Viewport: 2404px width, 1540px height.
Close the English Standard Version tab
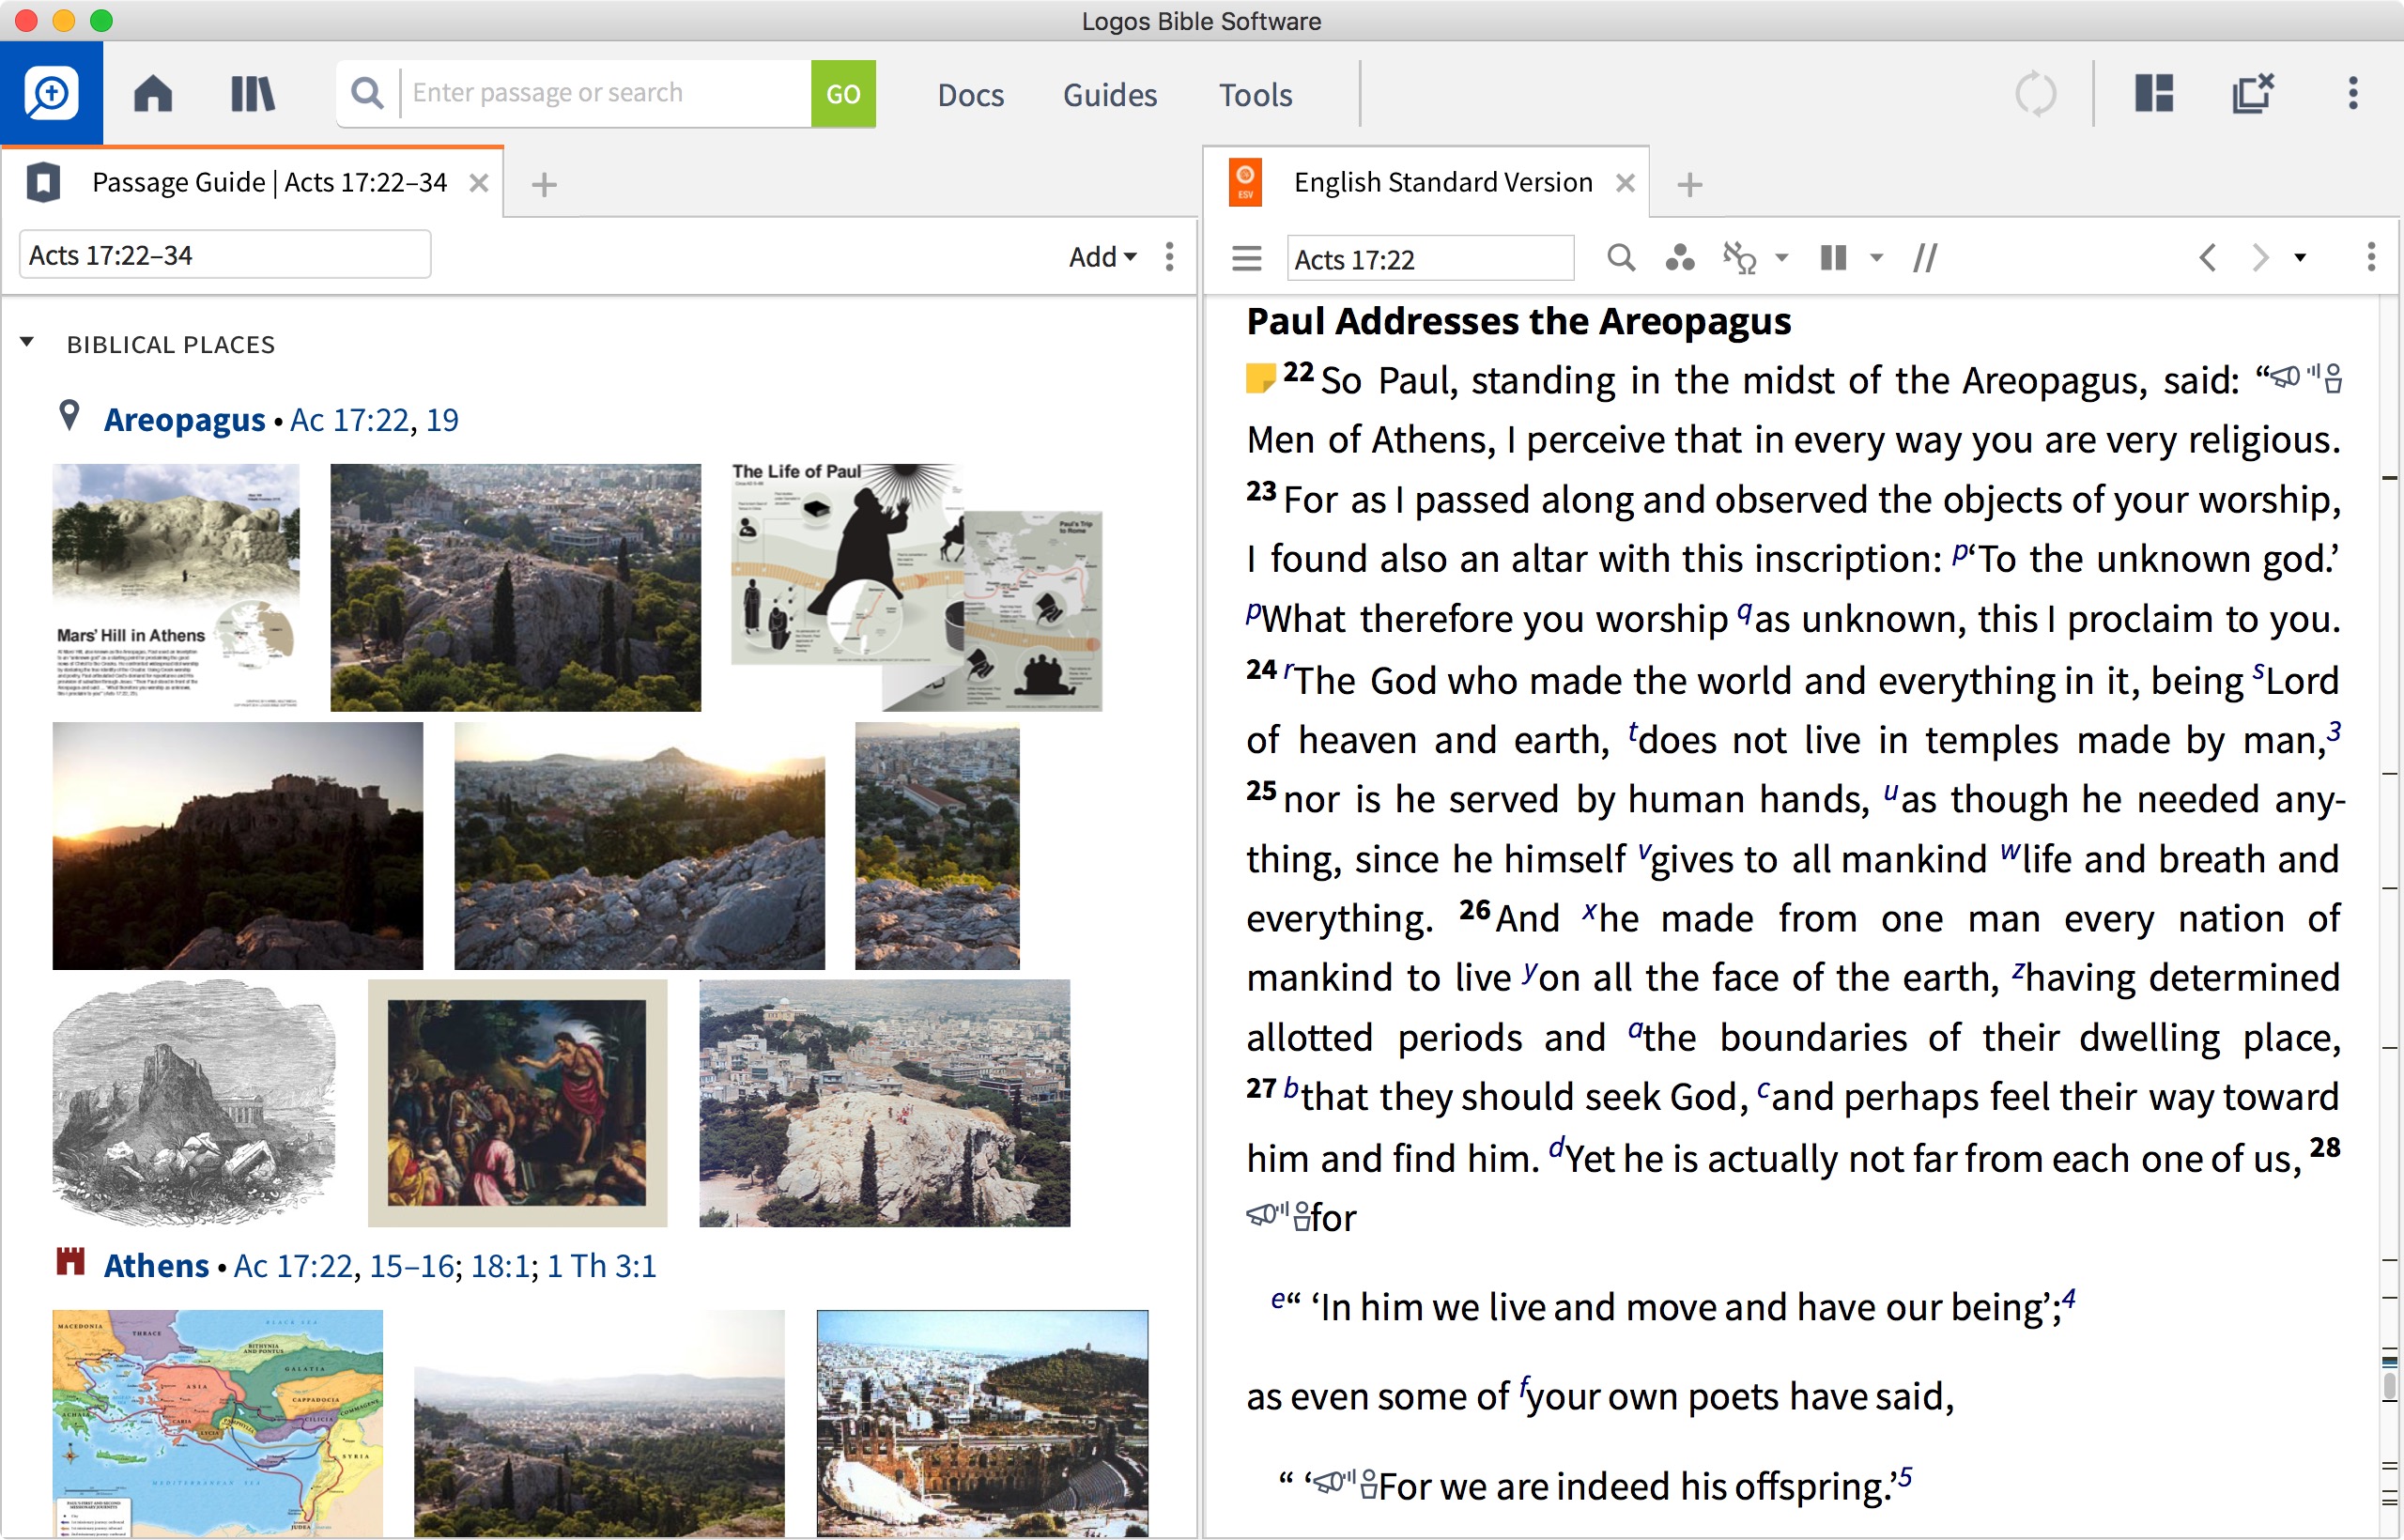click(x=1625, y=183)
